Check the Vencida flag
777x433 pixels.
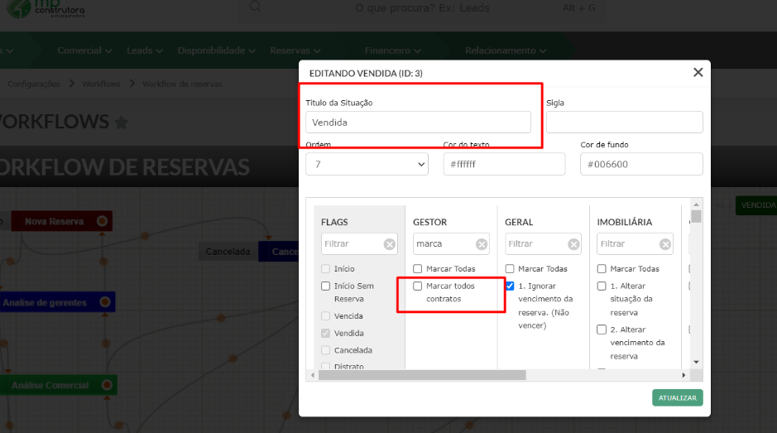(x=325, y=316)
